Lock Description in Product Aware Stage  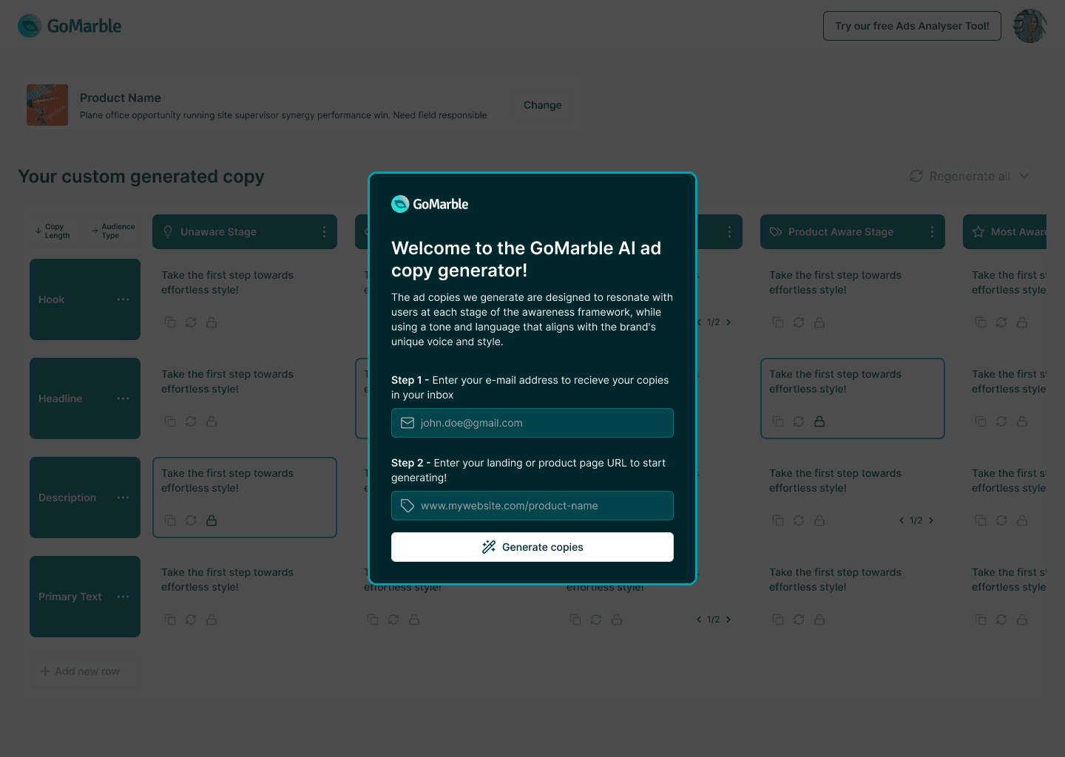point(819,520)
